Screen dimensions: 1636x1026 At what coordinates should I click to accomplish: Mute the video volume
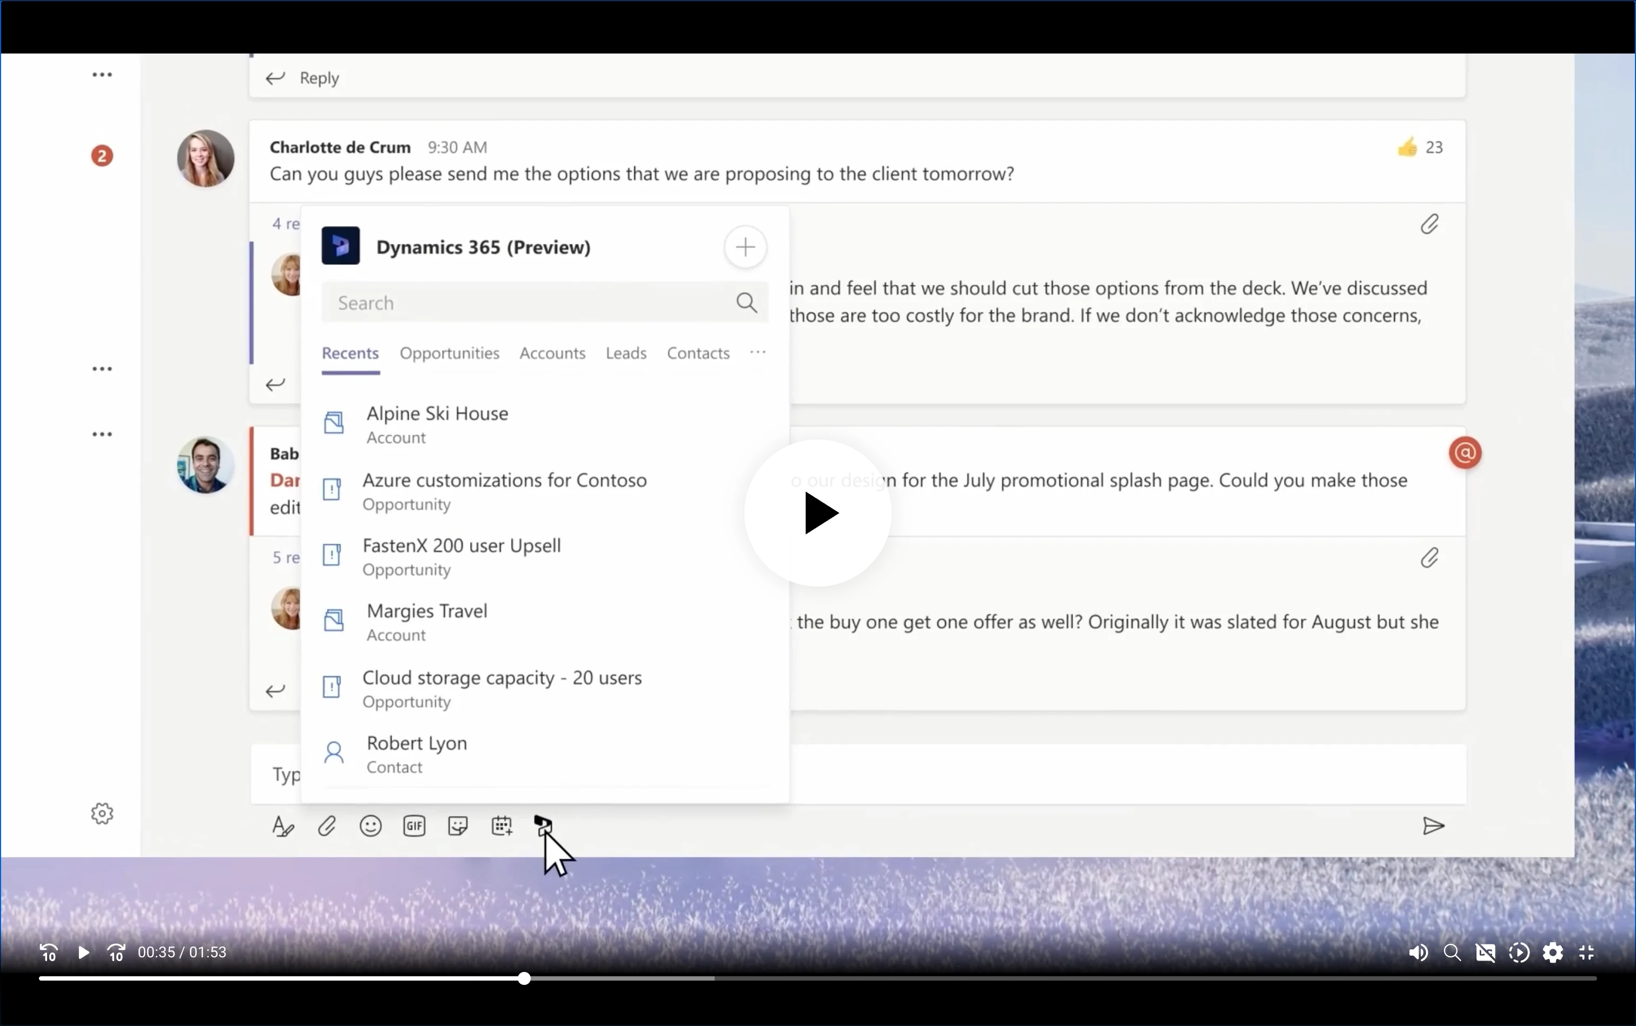click(1418, 952)
